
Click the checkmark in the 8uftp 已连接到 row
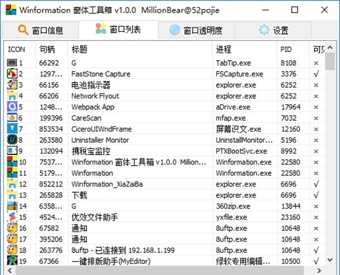(x=316, y=250)
